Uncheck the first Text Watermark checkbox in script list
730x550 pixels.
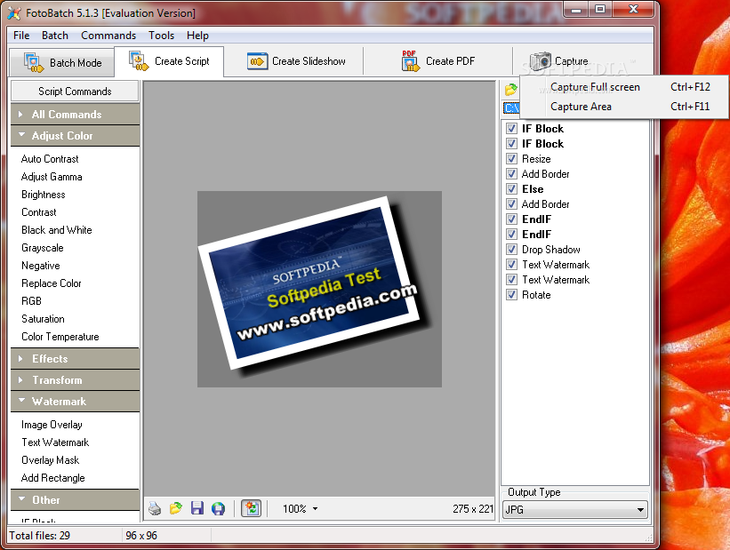tap(511, 264)
